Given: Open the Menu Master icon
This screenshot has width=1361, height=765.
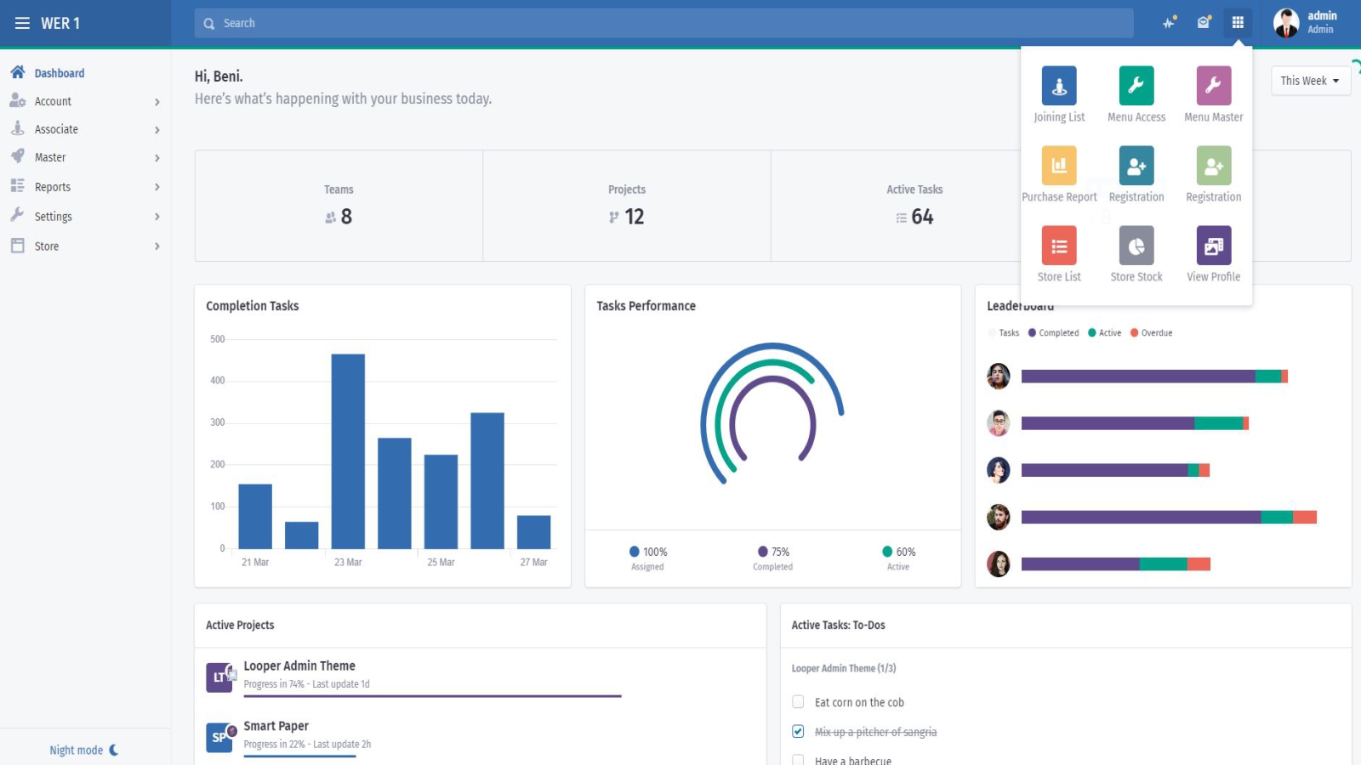Looking at the screenshot, I should tap(1213, 85).
